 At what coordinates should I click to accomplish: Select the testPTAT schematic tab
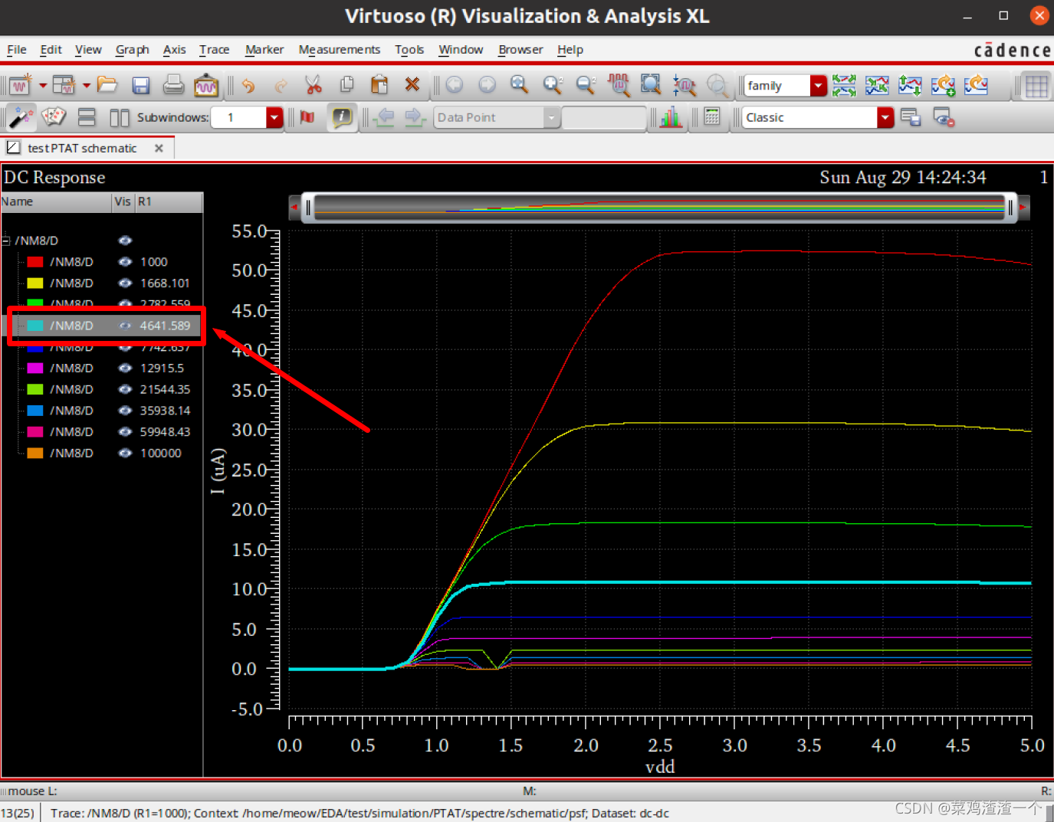[x=82, y=149]
